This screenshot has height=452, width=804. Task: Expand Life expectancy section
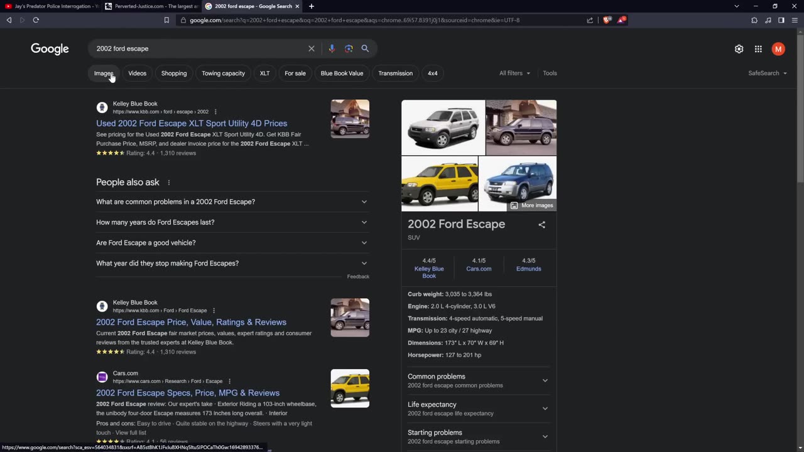pyautogui.click(x=479, y=409)
